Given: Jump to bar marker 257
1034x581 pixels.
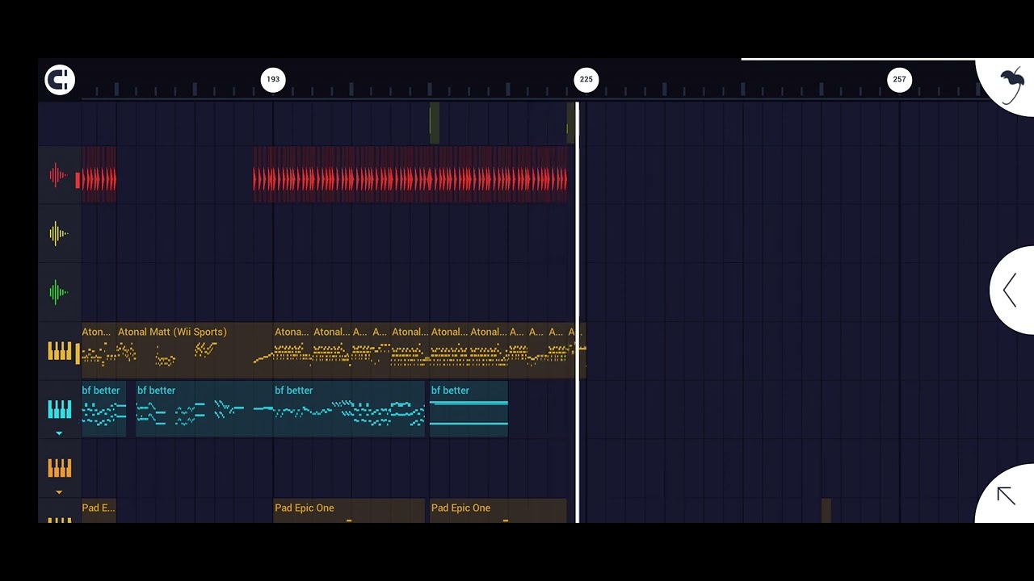Looking at the screenshot, I should pos(899,79).
